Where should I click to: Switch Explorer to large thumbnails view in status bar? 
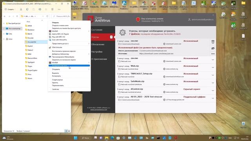pos(69,131)
